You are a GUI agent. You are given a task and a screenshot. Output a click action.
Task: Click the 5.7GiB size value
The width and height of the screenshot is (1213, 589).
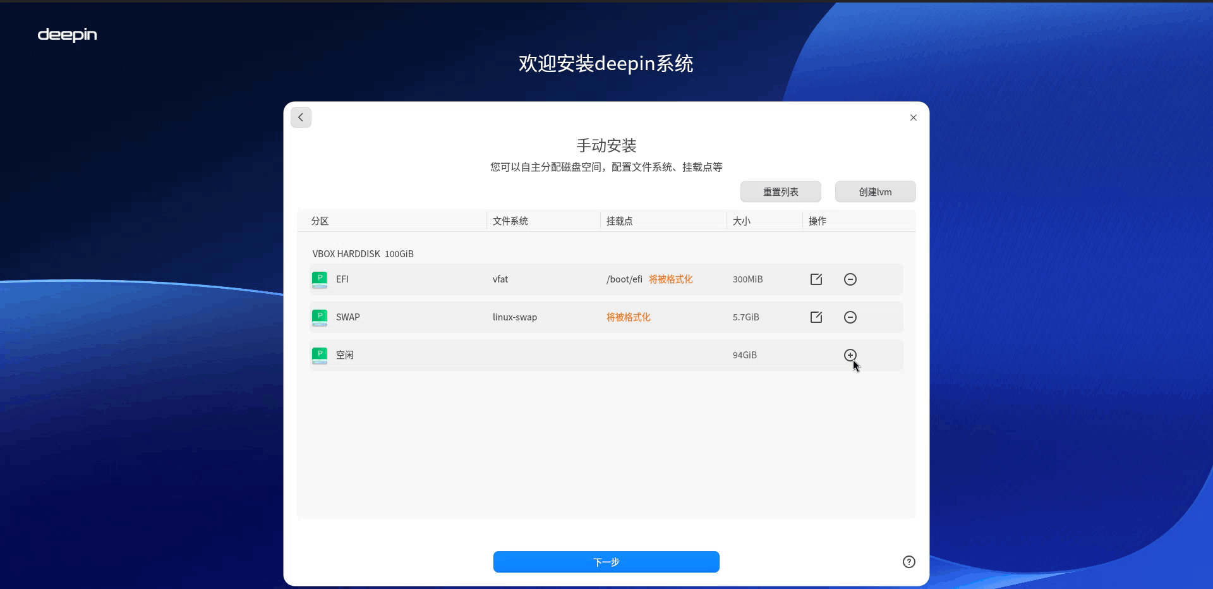click(746, 317)
